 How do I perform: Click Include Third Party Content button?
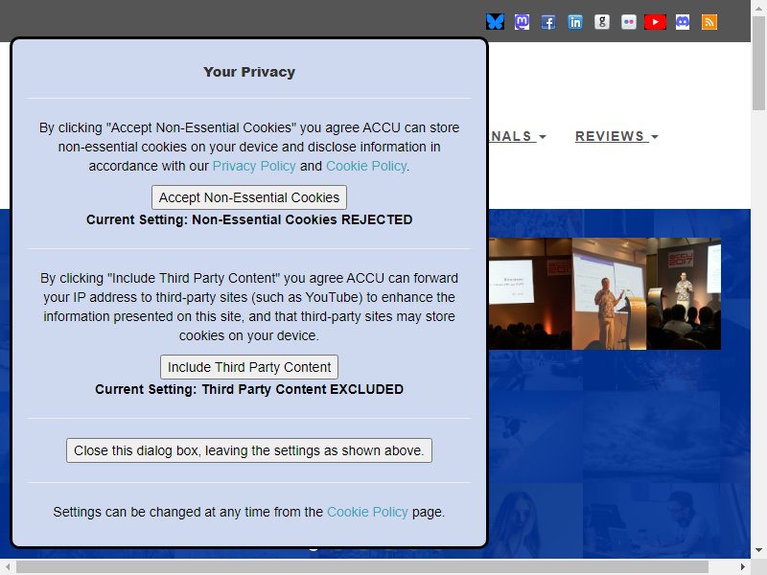click(249, 367)
